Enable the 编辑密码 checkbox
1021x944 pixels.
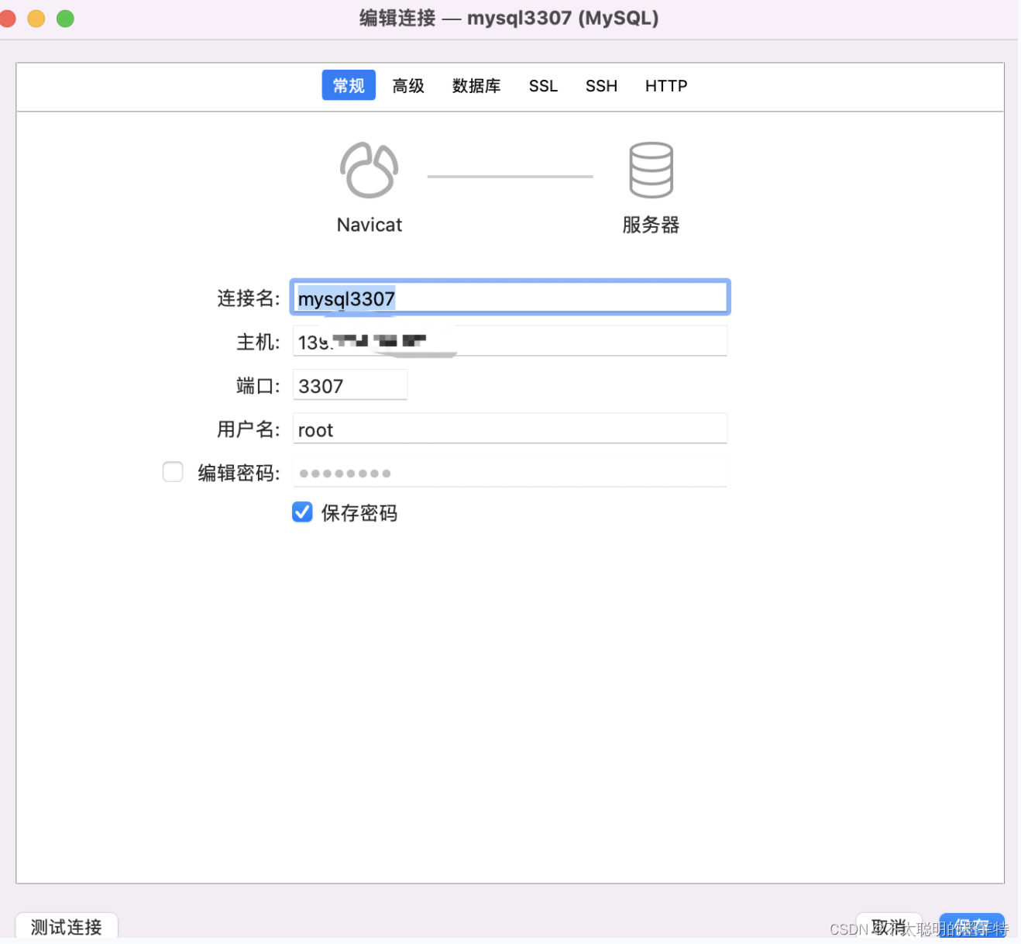pyautogui.click(x=173, y=471)
